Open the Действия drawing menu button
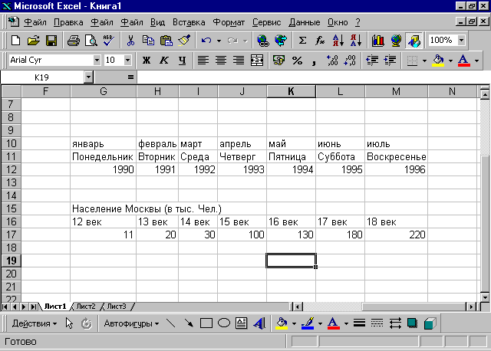 click(x=34, y=323)
